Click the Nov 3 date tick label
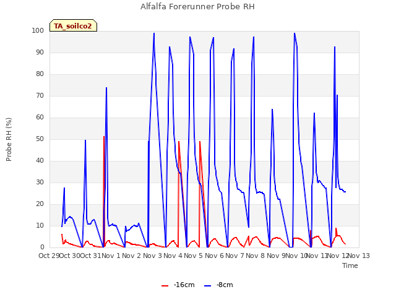This screenshot has height=297, width=396. click(x=152, y=256)
